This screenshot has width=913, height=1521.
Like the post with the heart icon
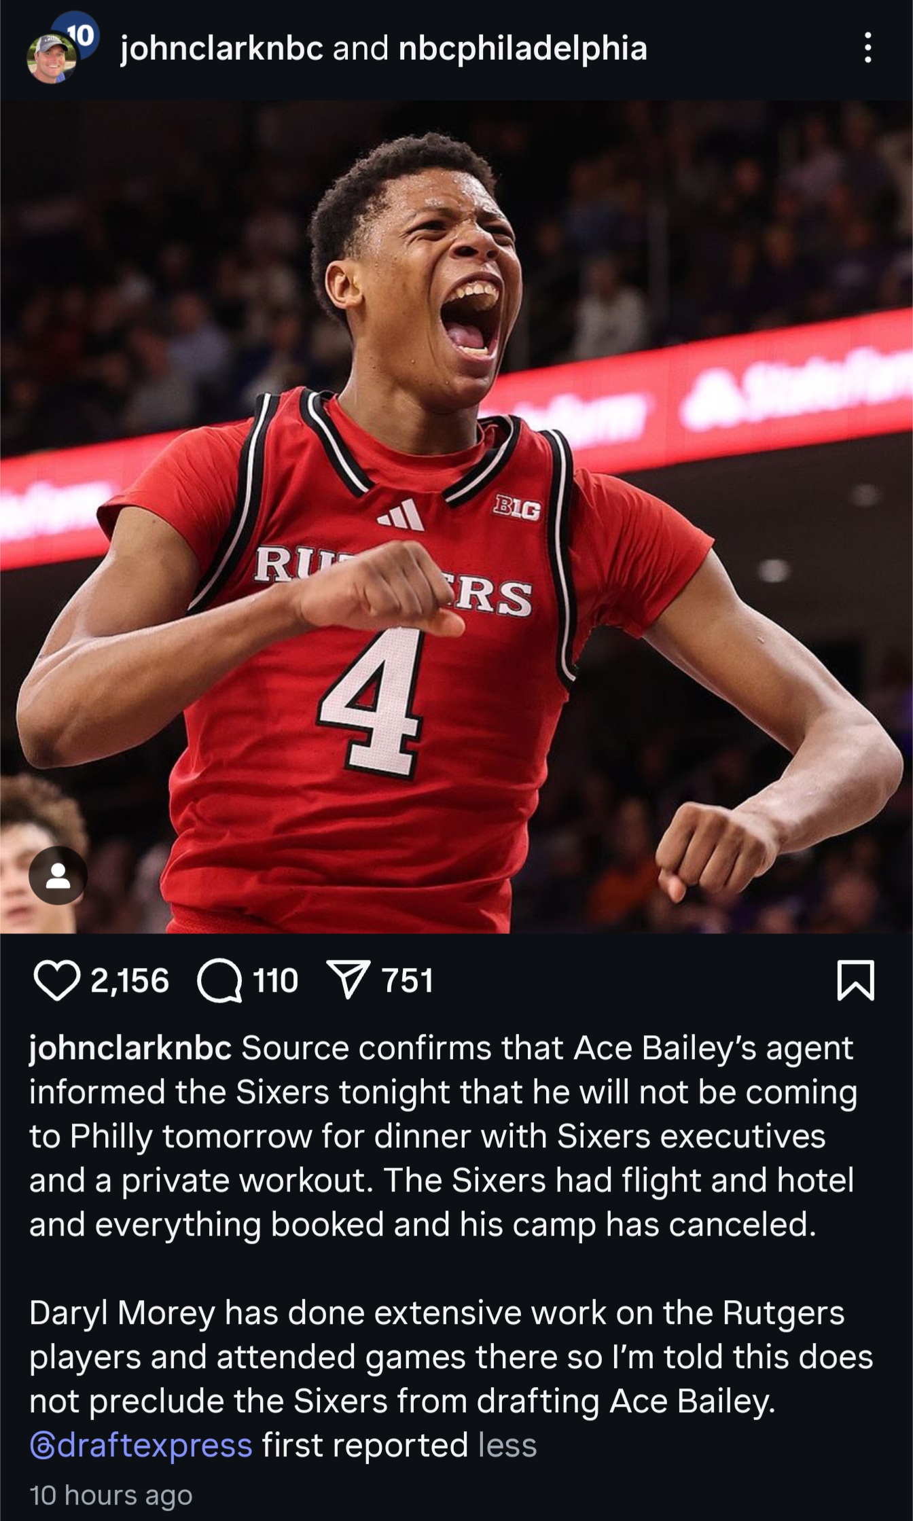(x=56, y=981)
